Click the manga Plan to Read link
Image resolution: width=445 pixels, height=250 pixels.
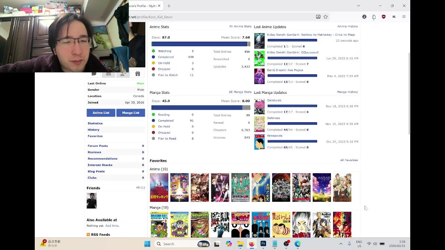point(167,139)
